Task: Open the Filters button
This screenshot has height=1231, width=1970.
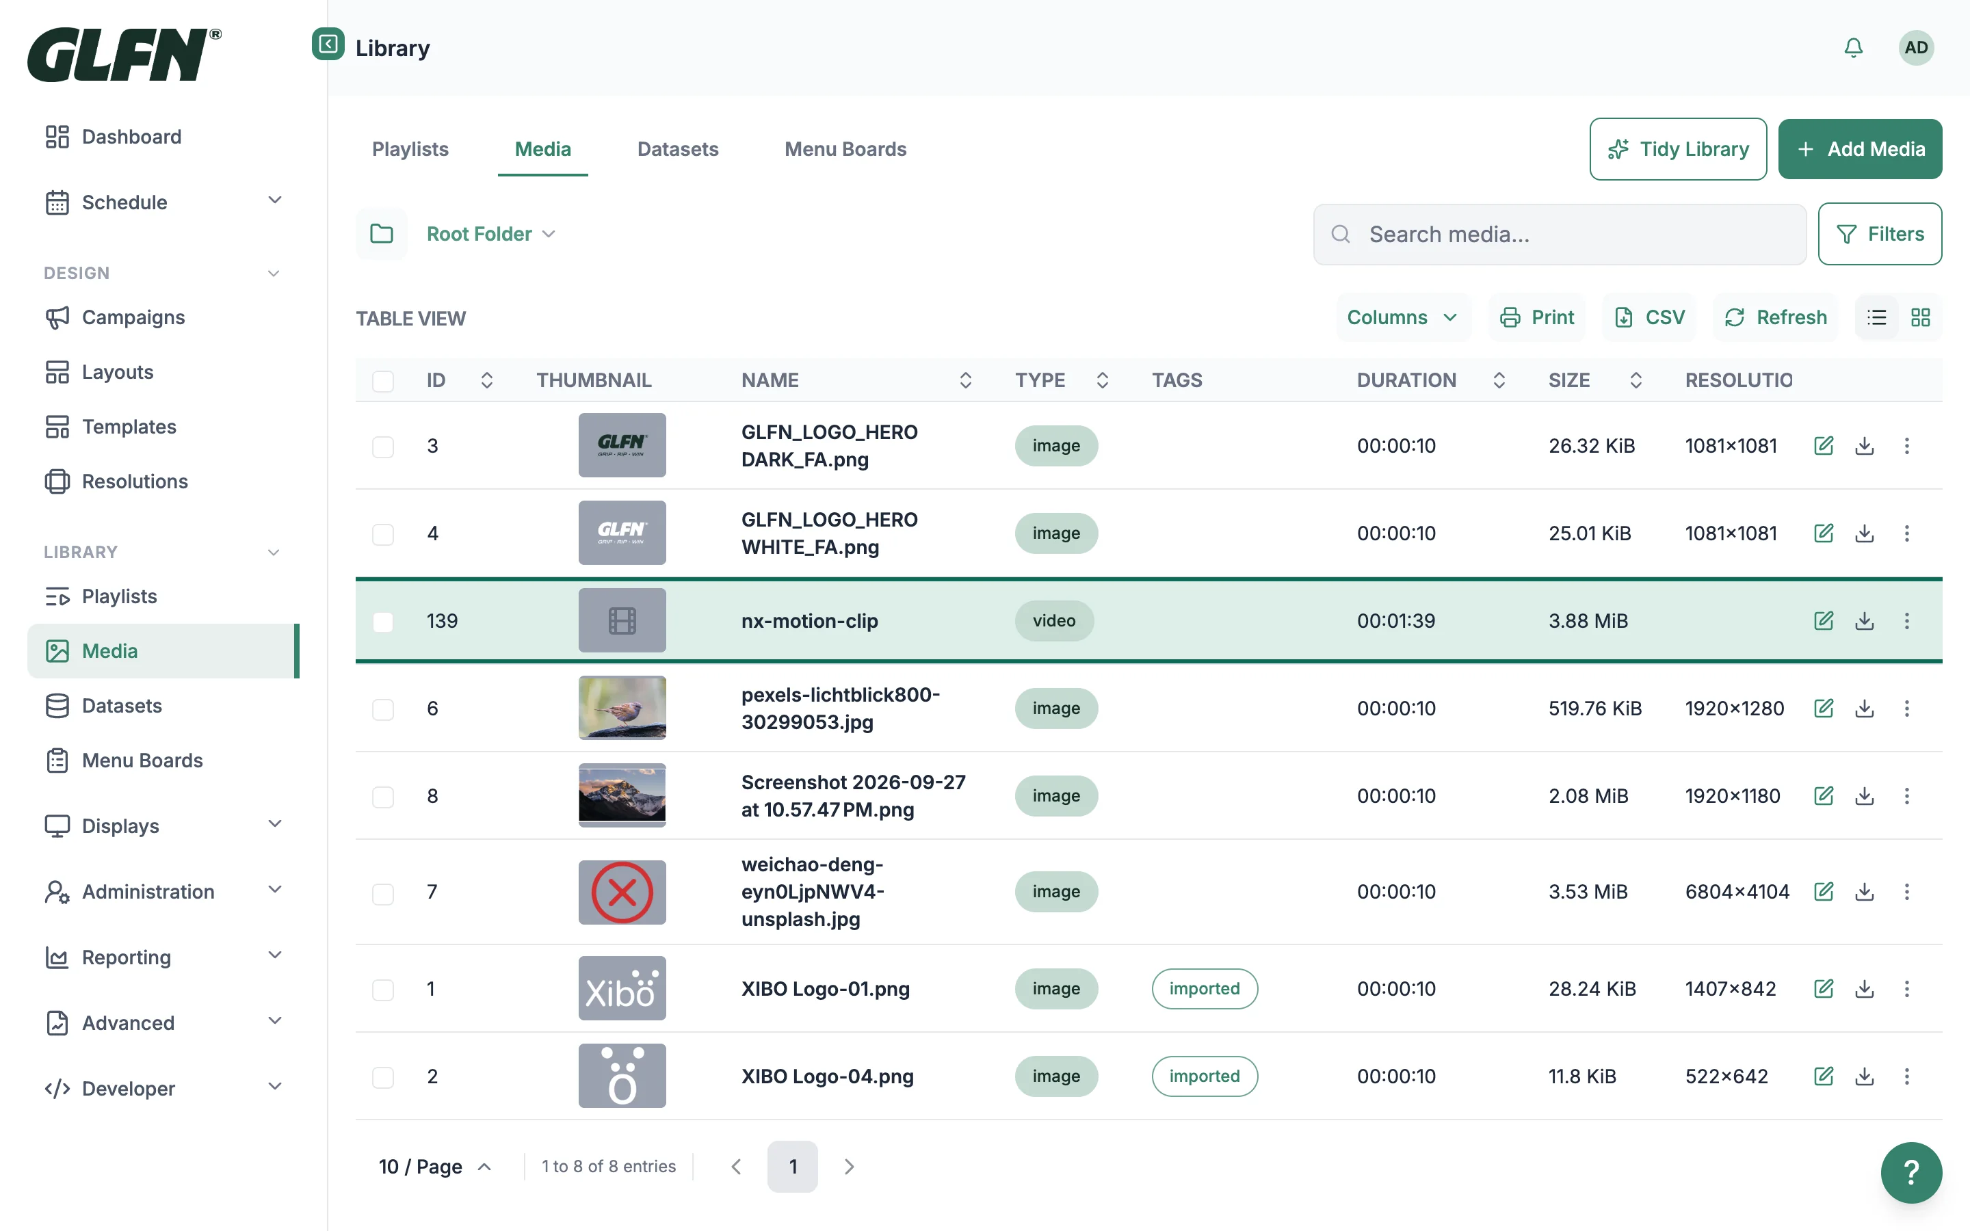Action: [1880, 234]
